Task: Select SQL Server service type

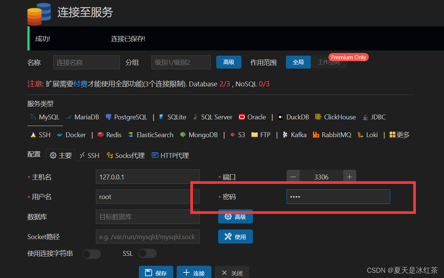Action: pos(213,117)
